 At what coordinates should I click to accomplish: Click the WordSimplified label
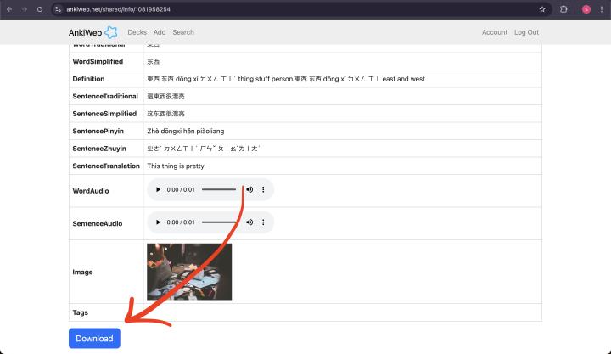[x=98, y=62]
